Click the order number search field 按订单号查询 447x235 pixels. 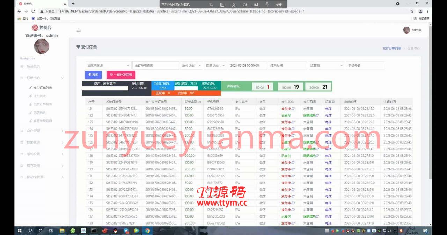coord(155,65)
